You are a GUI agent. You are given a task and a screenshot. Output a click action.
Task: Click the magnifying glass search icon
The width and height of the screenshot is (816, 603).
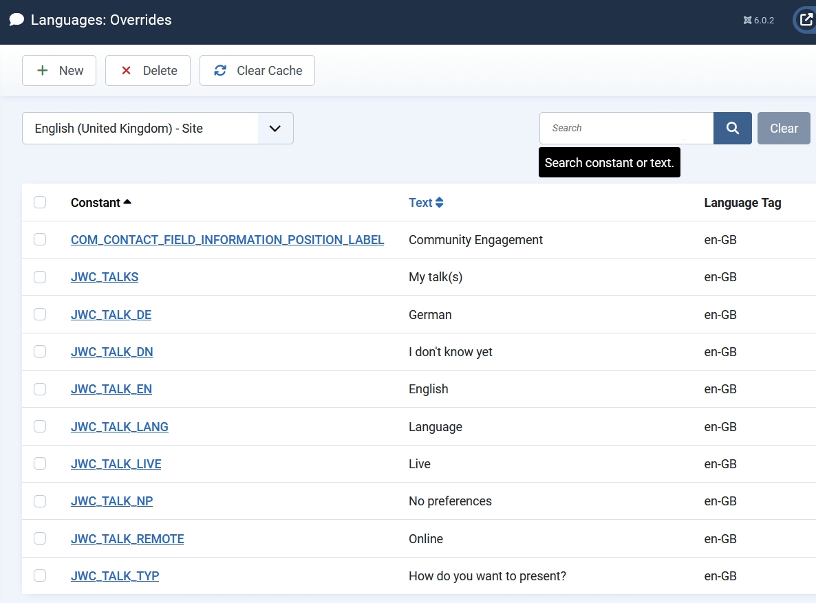[x=732, y=128]
